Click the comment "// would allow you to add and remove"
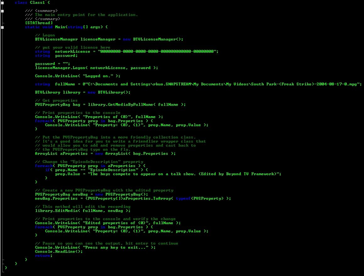Image resolution: width=364 pixels, height=276 pixels. (x=115, y=145)
